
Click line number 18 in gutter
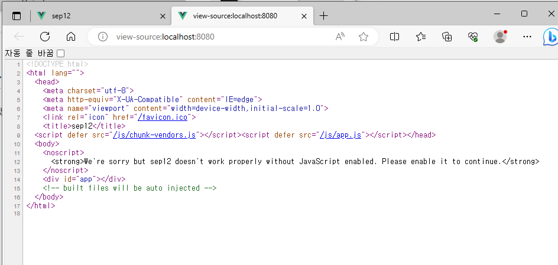(x=17, y=214)
